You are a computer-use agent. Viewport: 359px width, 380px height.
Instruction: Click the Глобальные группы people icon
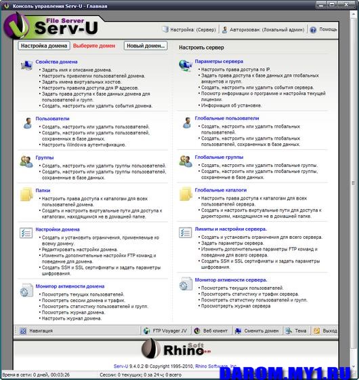(186, 161)
